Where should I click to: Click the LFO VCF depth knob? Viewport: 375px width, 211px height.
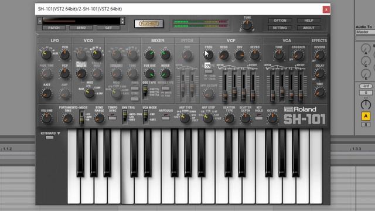(64, 73)
